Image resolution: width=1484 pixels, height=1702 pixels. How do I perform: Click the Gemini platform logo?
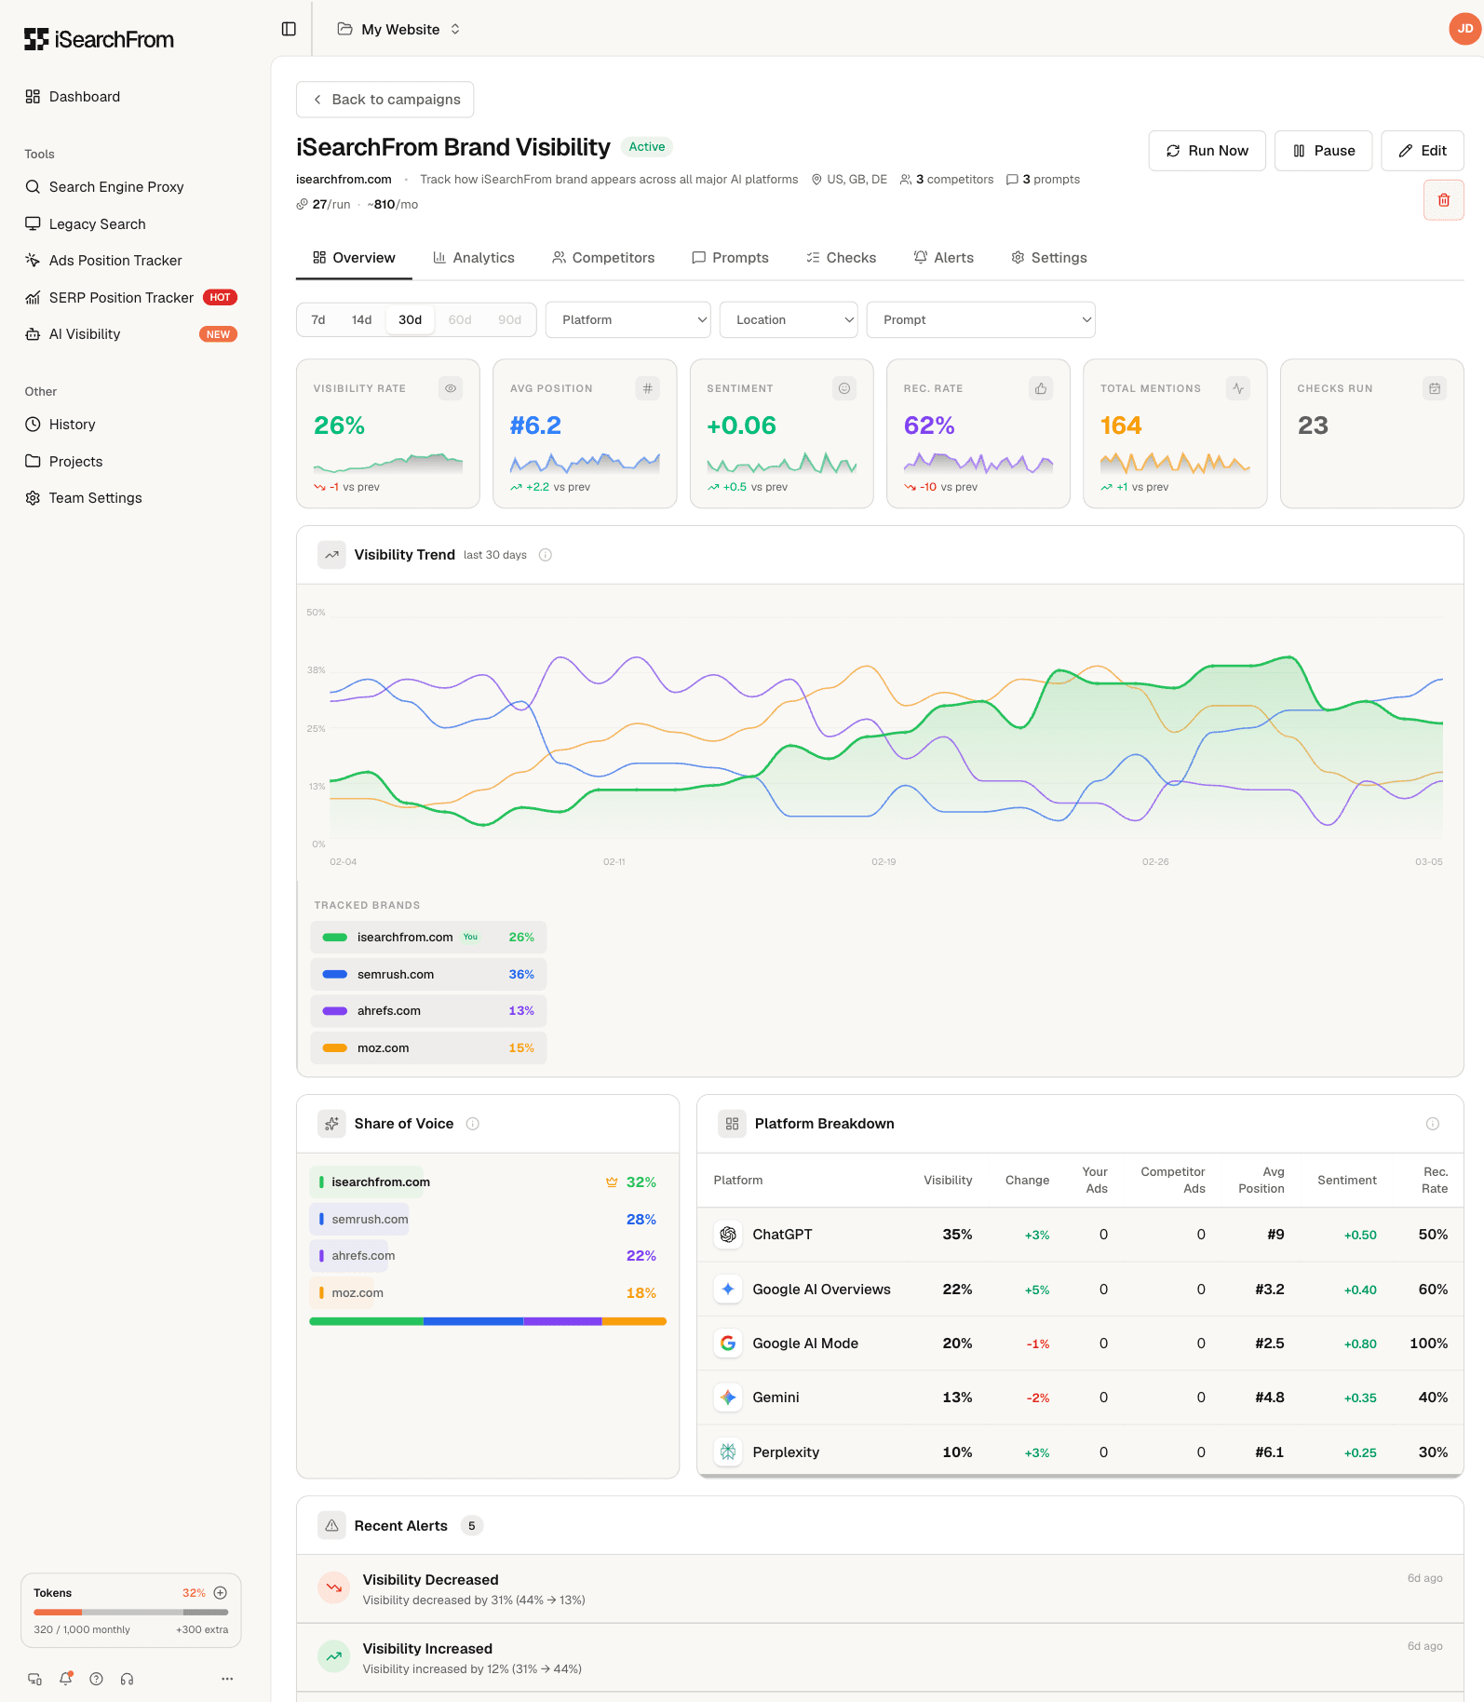pos(728,1398)
